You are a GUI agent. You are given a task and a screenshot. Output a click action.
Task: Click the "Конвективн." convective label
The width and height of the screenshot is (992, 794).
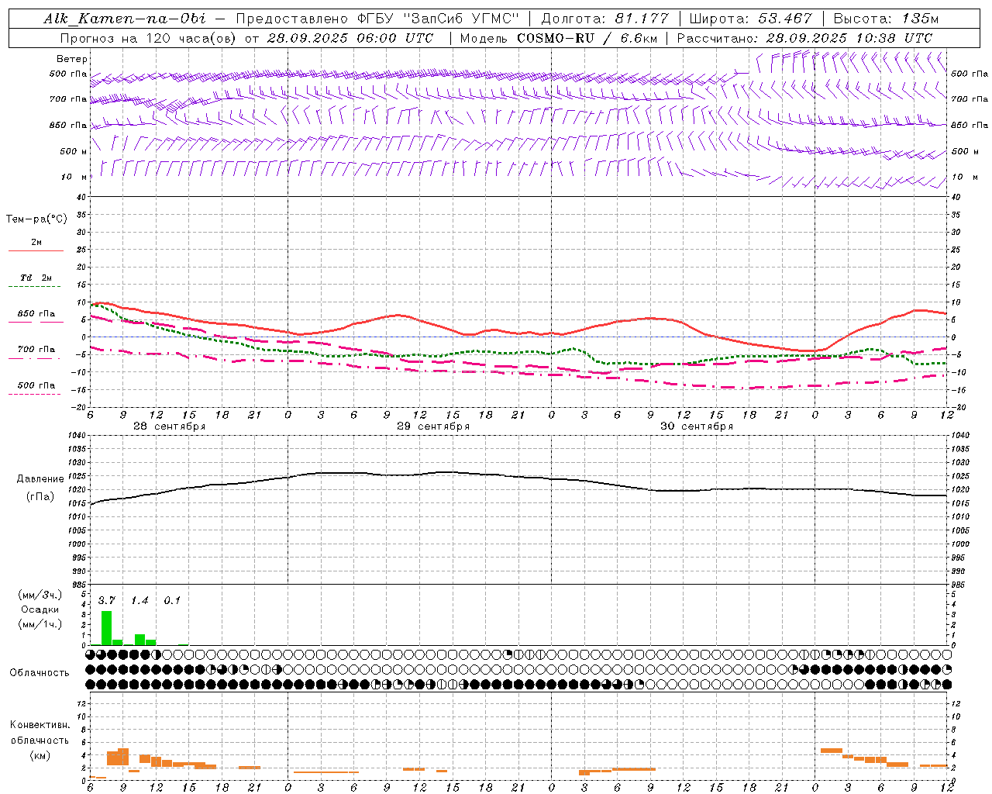point(40,725)
